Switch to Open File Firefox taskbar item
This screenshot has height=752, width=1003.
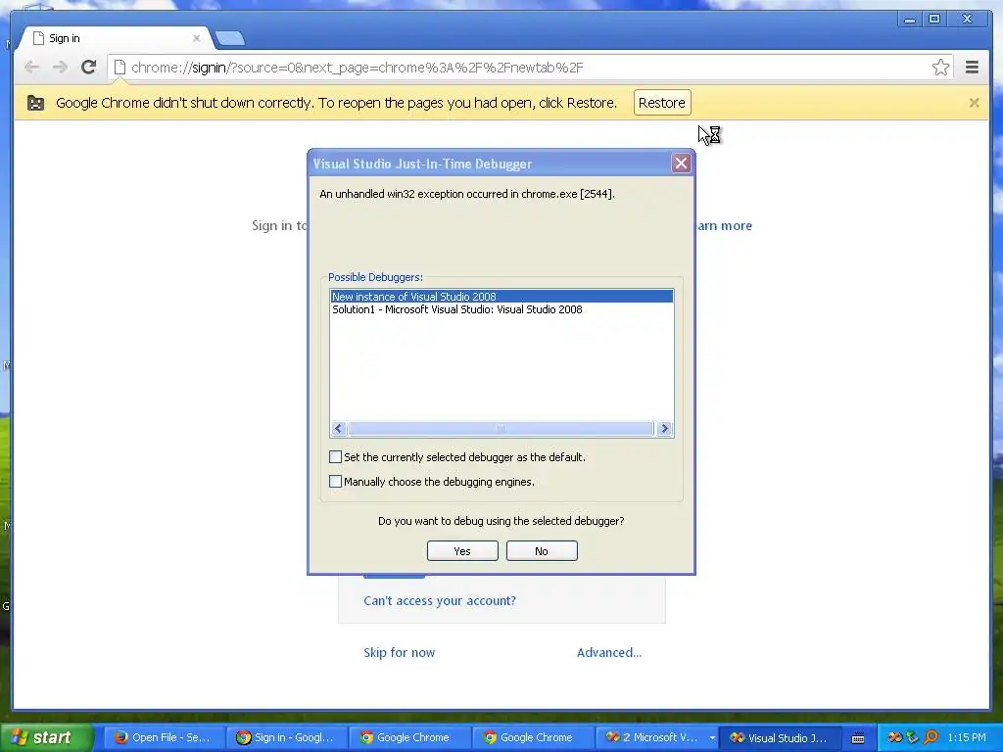164,737
